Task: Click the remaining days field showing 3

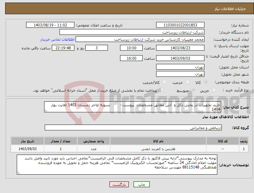Action: point(97,48)
